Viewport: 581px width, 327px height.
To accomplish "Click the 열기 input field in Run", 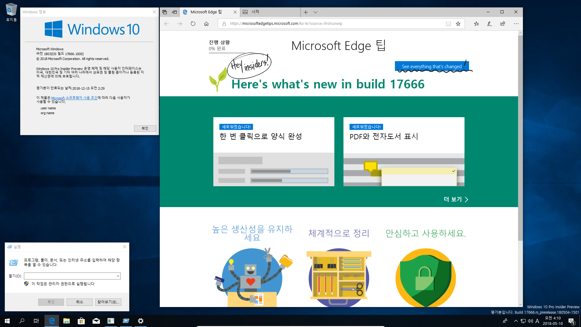I will [x=70, y=276].
